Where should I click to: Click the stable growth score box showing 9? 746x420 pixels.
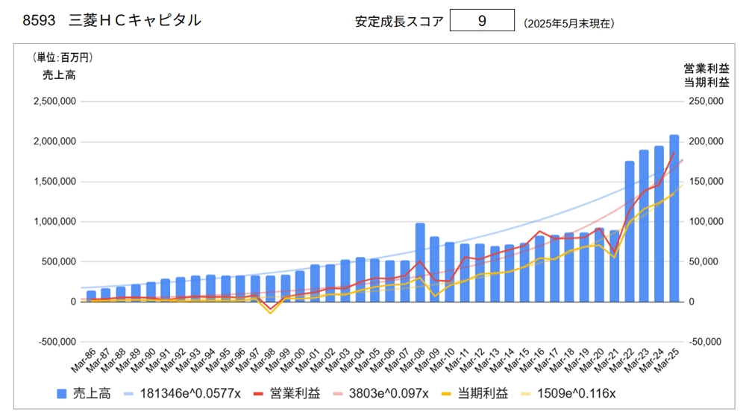point(482,20)
